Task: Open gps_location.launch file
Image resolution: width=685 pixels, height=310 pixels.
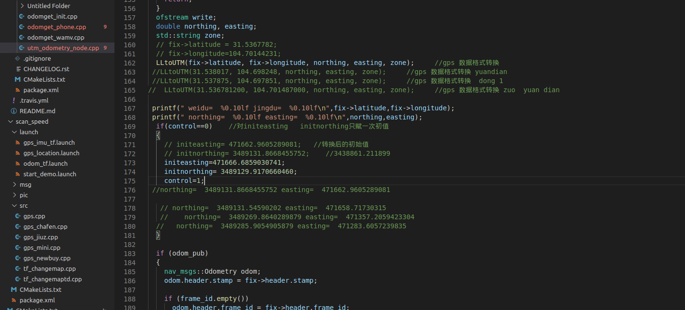Action: pos(51,153)
